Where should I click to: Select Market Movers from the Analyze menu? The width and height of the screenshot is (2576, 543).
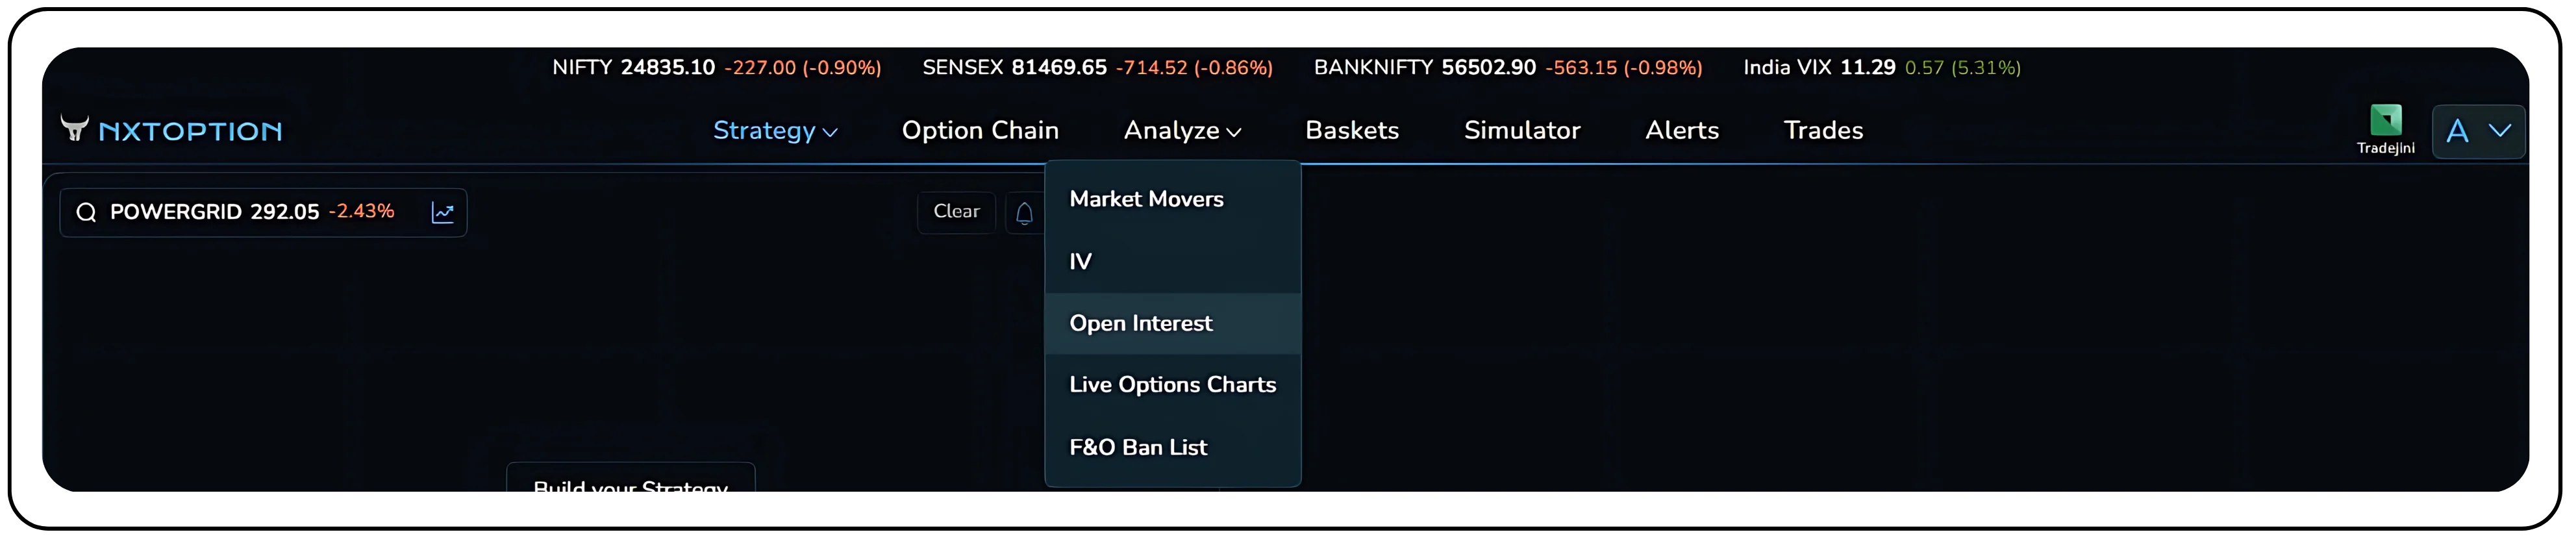point(1146,199)
